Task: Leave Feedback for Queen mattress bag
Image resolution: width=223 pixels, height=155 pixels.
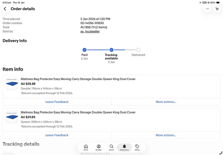Action: pos(57,135)
